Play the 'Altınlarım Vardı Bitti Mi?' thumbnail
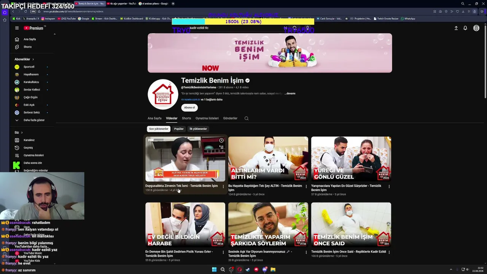Image resolution: width=487 pixels, height=274 pixels. [268, 159]
